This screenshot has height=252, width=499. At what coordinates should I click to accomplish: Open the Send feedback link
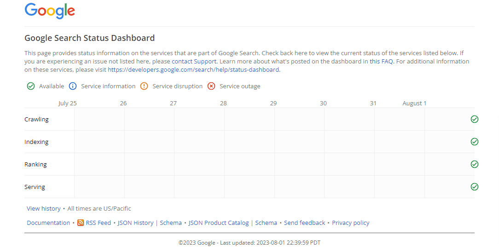pyautogui.click(x=305, y=223)
